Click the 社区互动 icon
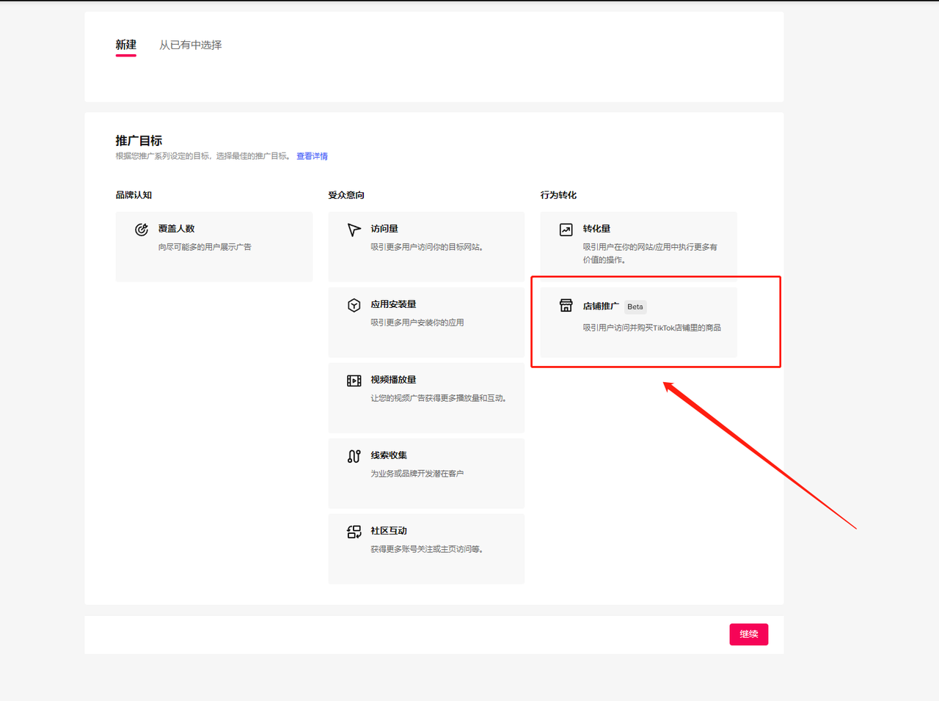Image resolution: width=939 pixels, height=701 pixels. click(354, 532)
